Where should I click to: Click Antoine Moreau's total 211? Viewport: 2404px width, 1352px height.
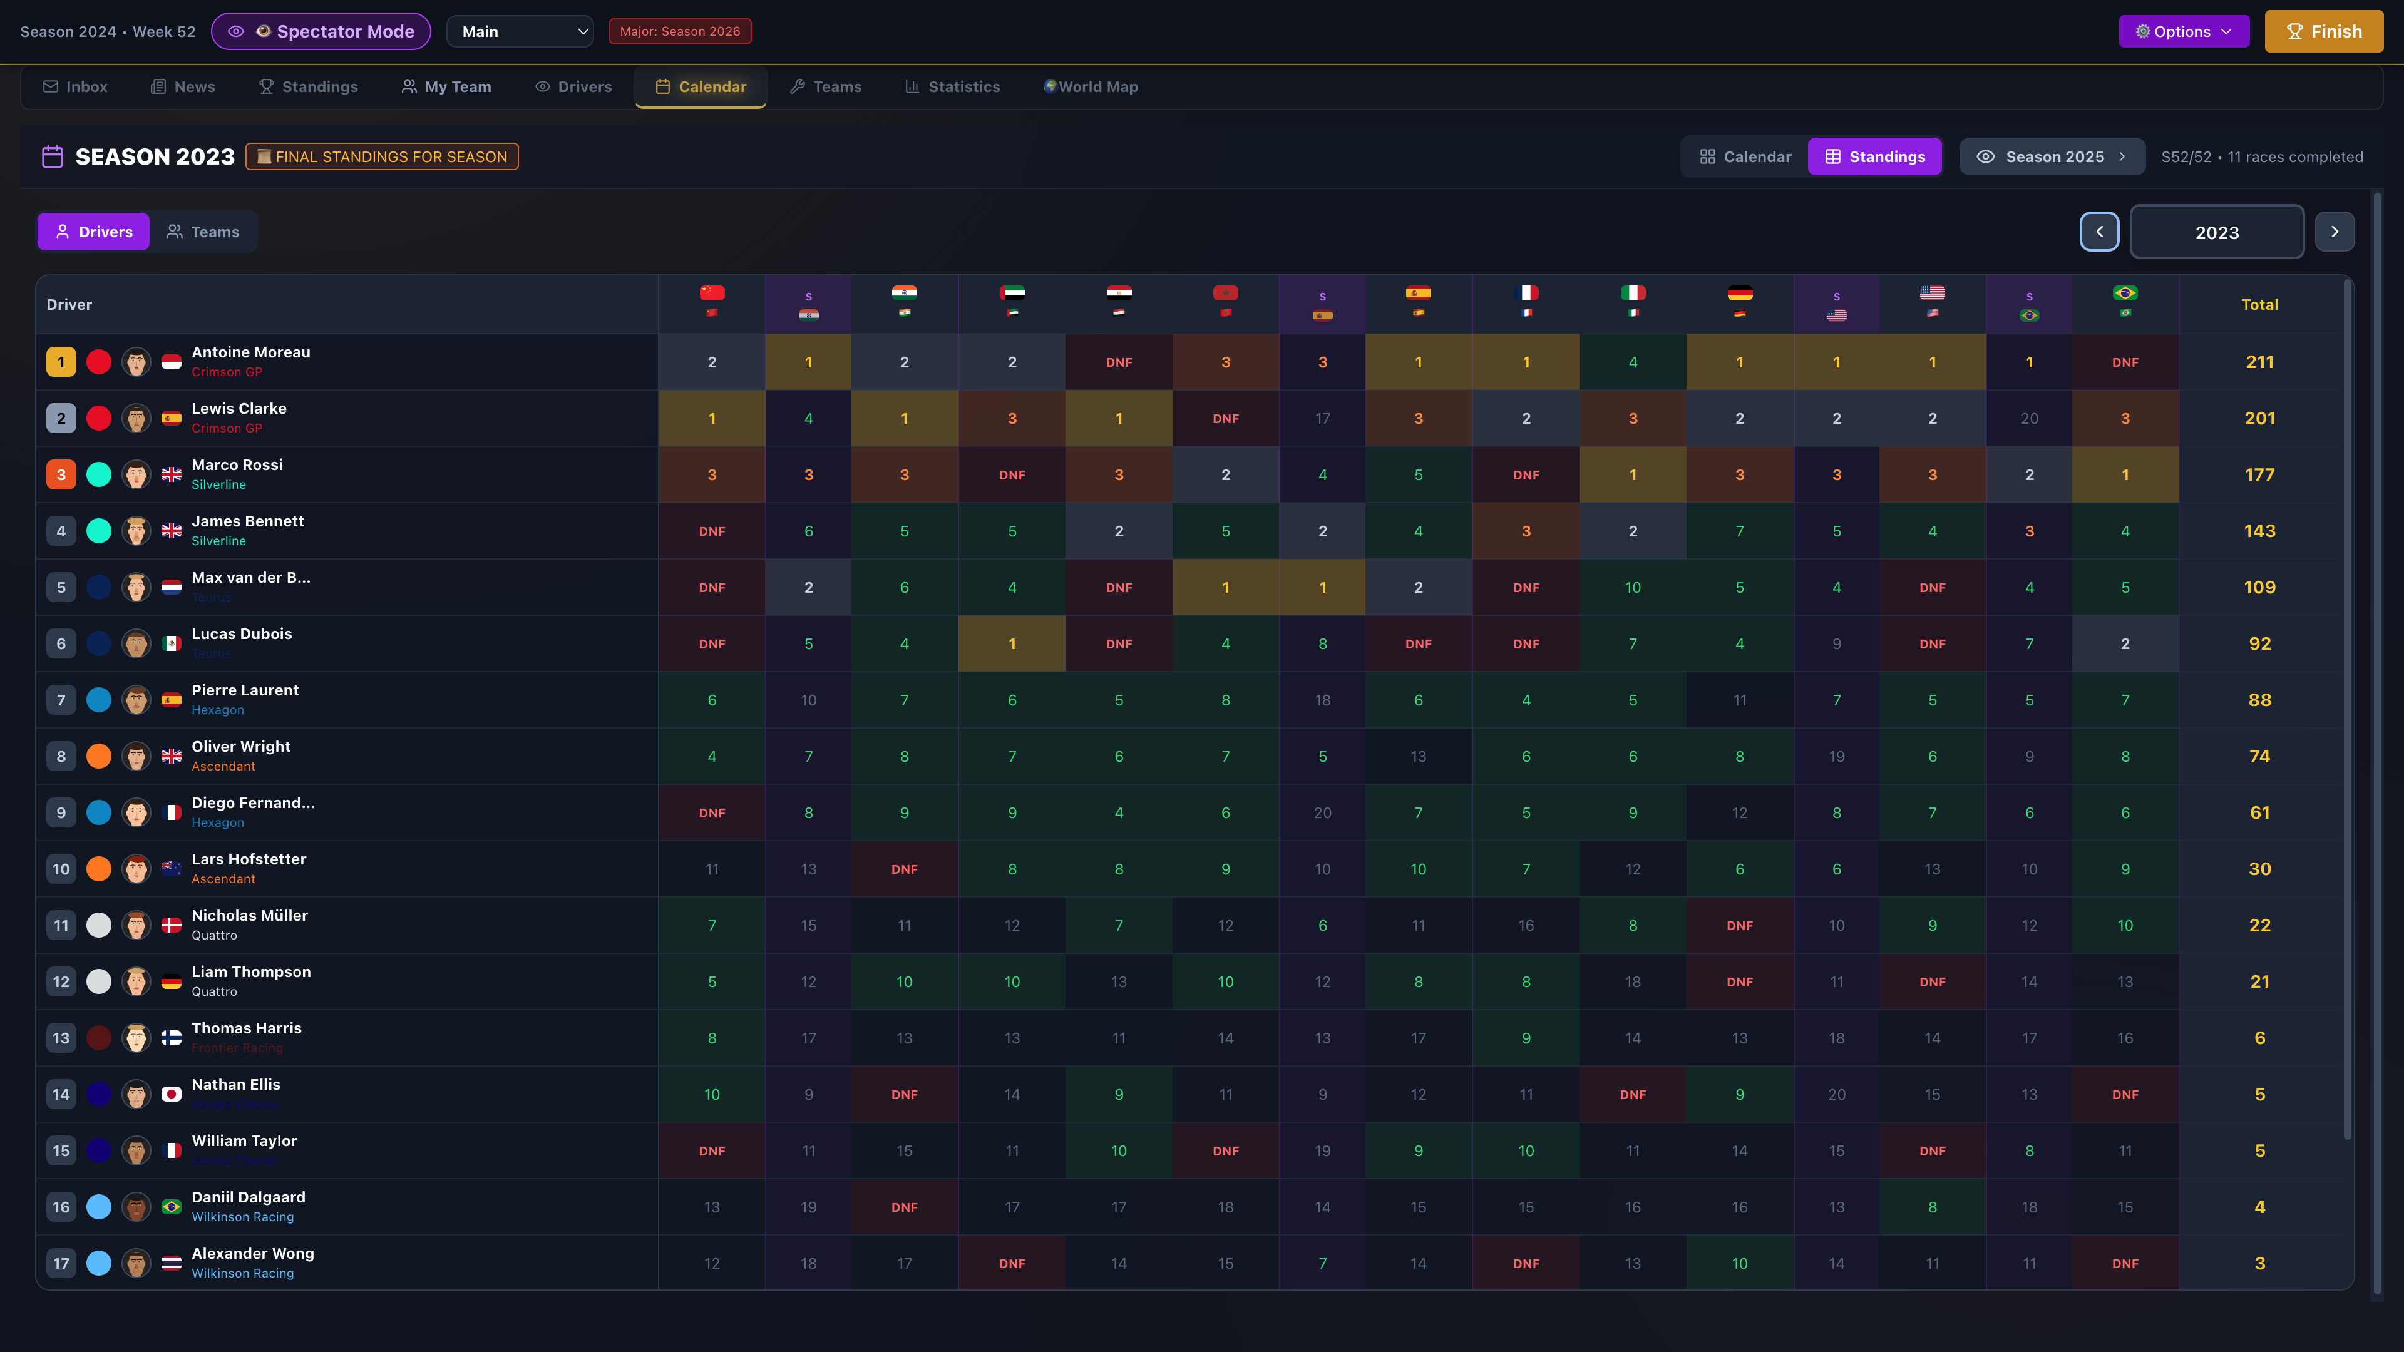click(2259, 362)
